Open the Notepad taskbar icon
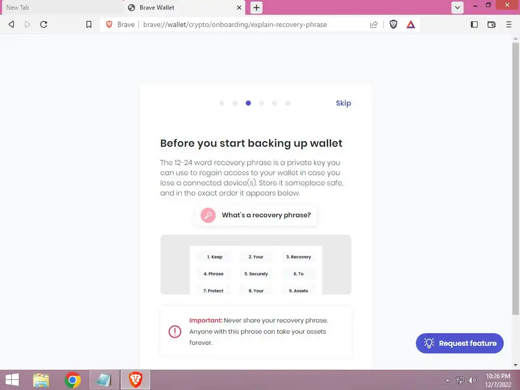Screen dimensions: 520x390 point(104,380)
